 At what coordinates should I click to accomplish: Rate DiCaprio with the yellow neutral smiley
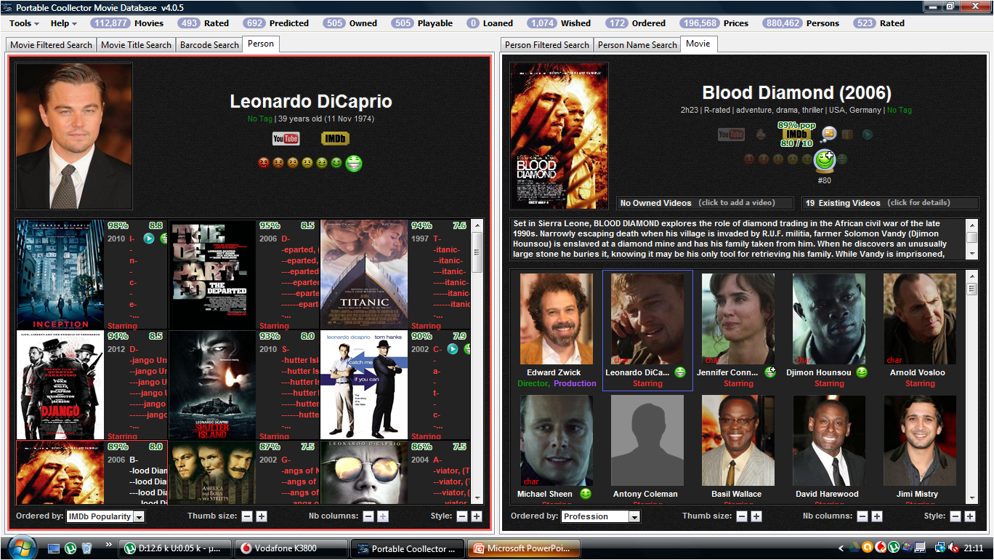point(307,163)
